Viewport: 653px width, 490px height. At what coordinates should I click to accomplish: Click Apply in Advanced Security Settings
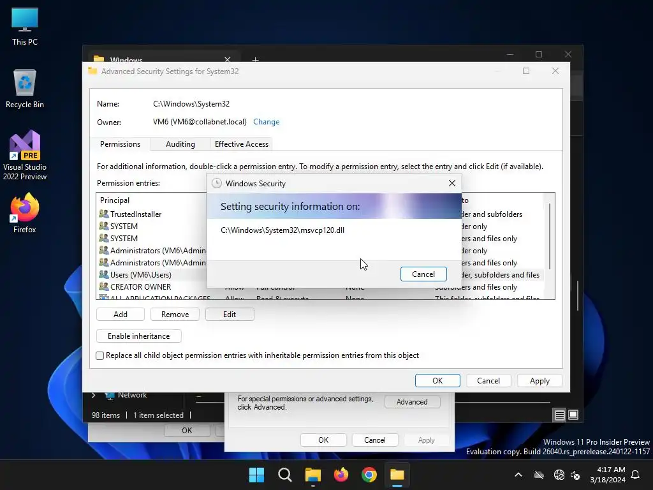539,381
